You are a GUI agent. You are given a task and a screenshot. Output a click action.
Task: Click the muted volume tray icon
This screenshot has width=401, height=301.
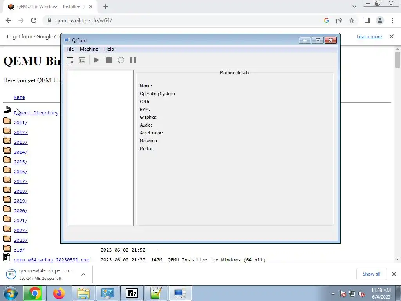click(x=361, y=294)
